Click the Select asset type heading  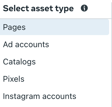pyautogui.click(x=38, y=9)
